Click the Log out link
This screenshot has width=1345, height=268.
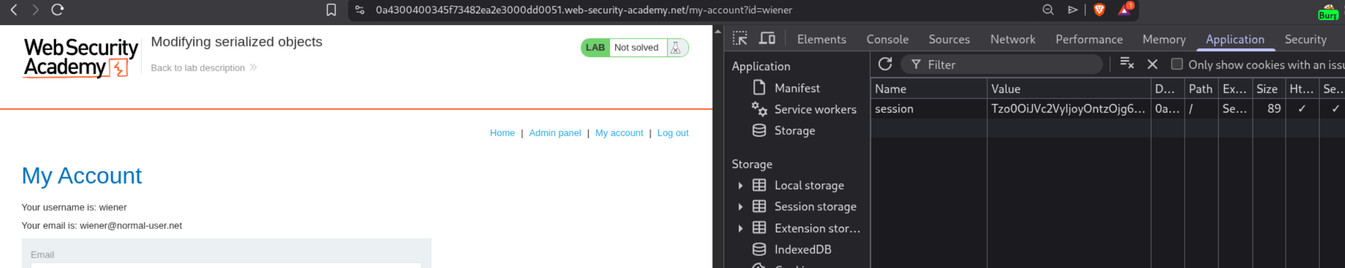point(672,133)
